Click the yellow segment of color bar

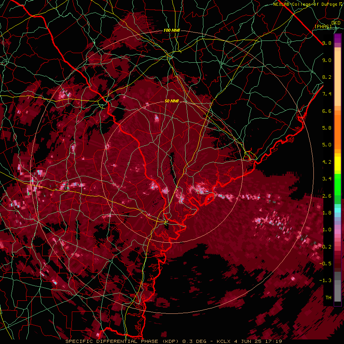[338, 164]
